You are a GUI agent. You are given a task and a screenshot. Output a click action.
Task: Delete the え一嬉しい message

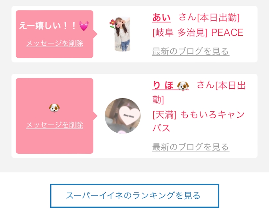(54, 43)
